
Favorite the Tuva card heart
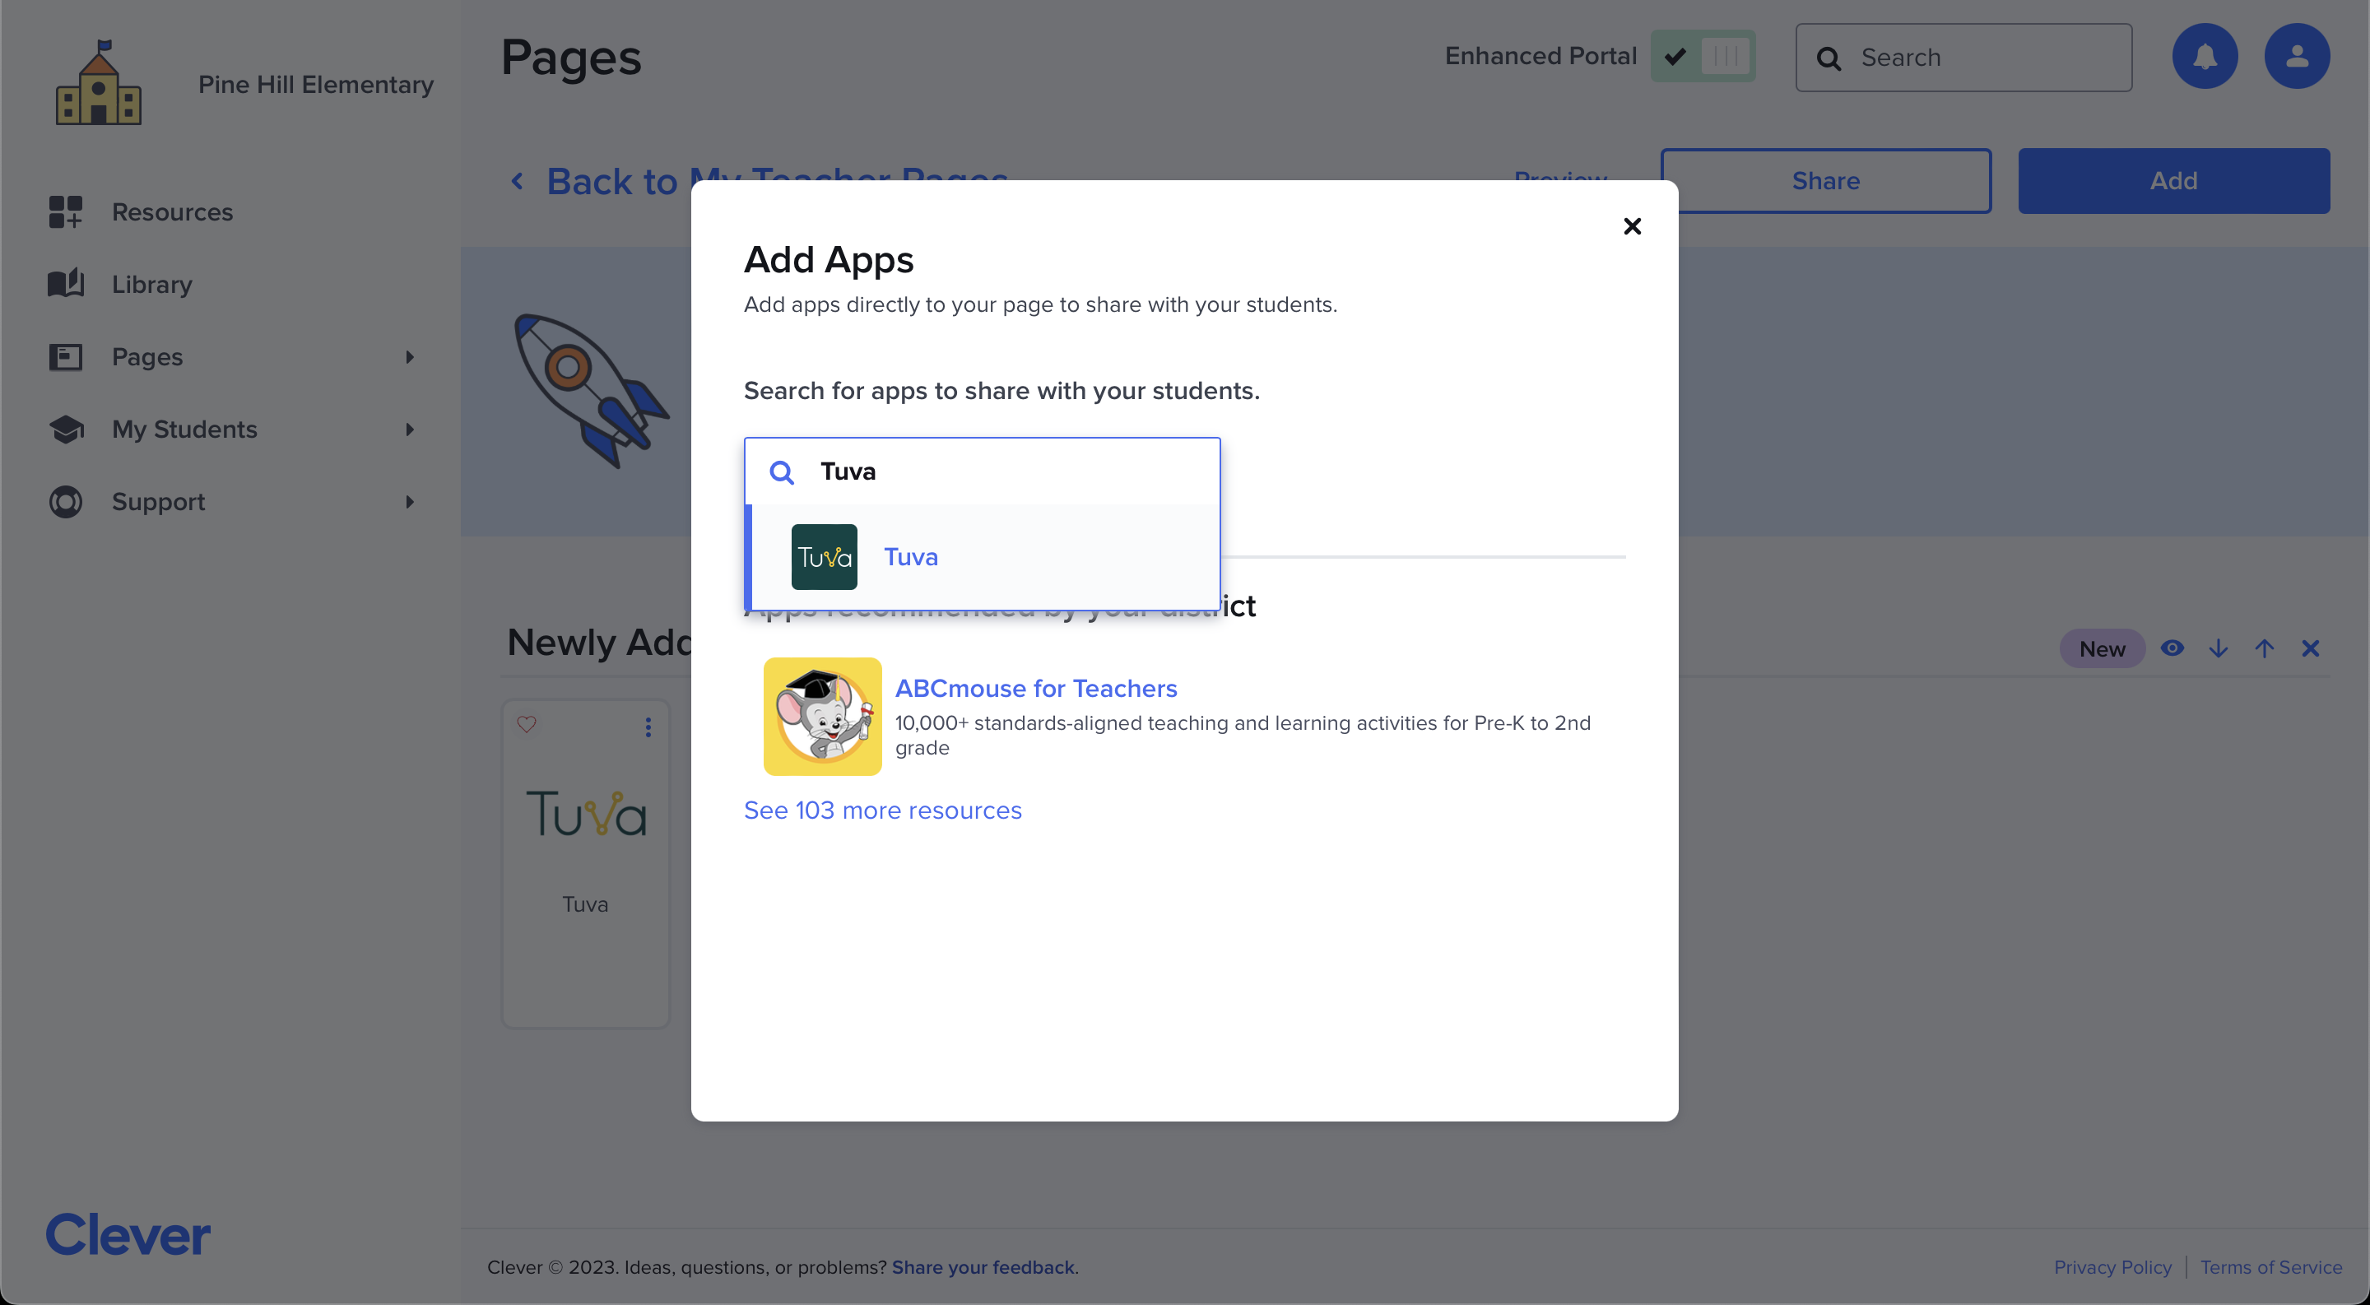(x=527, y=725)
